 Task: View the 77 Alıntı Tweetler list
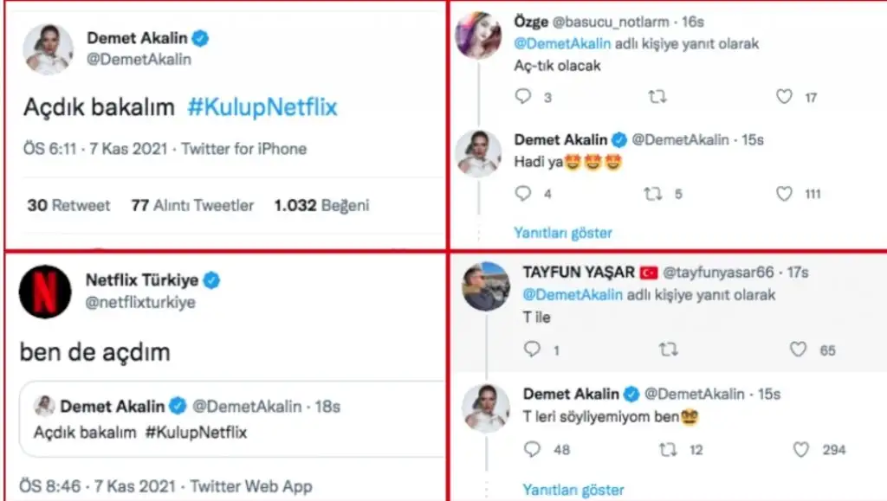(x=192, y=205)
